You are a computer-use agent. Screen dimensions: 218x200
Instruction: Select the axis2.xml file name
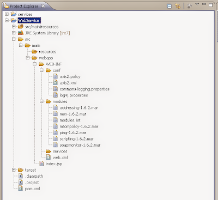click(x=68, y=83)
